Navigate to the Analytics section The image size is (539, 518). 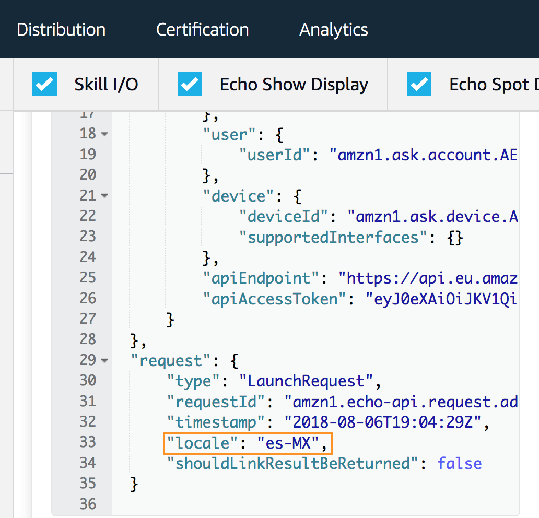click(333, 30)
